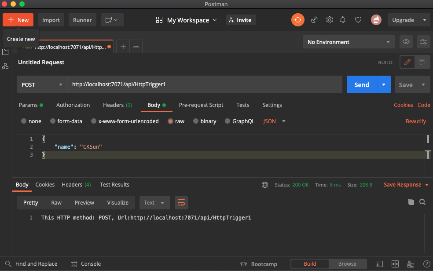Click the network globe icon near Status

(265, 185)
